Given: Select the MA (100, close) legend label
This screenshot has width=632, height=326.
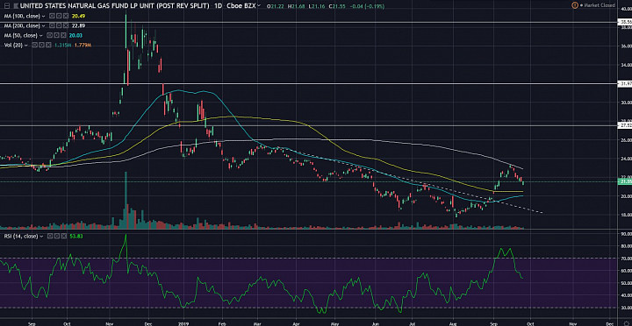Looking at the screenshot, I should tap(22, 16).
